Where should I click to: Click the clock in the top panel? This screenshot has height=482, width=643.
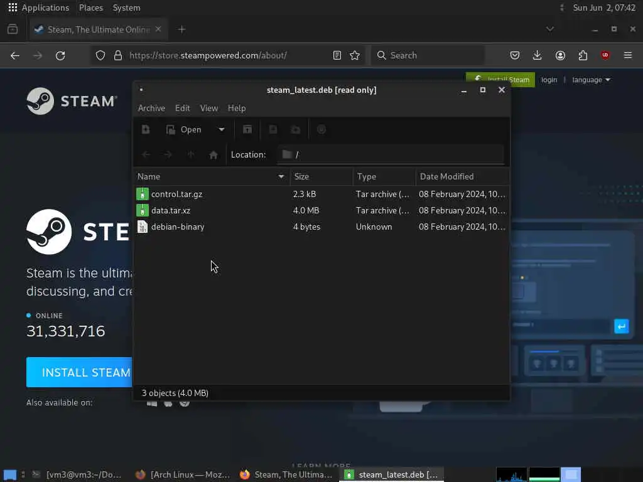[604, 8]
